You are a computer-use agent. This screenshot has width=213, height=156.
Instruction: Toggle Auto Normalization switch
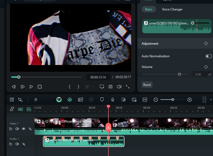pyautogui.click(x=208, y=56)
